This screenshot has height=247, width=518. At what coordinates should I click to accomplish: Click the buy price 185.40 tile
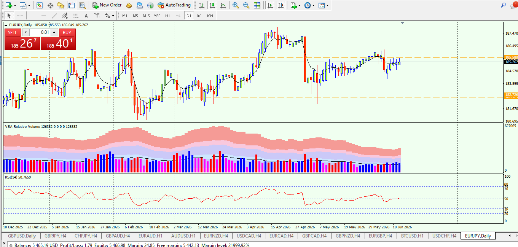pyautogui.click(x=58, y=43)
